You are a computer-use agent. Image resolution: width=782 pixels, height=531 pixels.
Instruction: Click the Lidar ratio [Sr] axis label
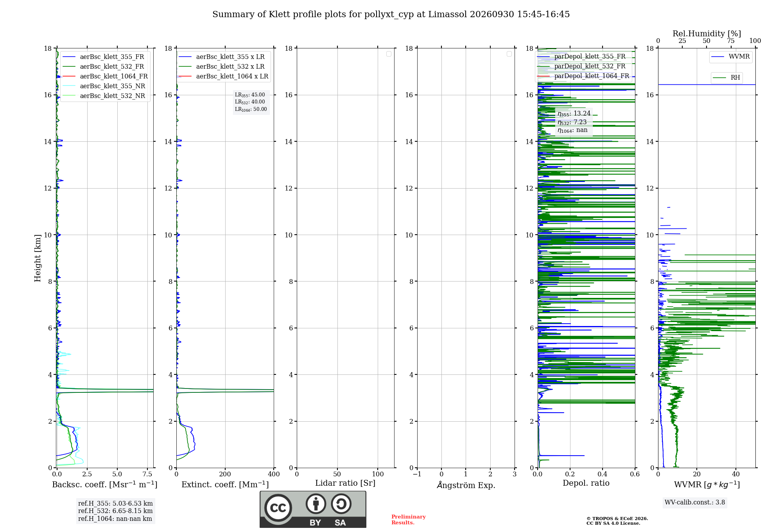[345, 483]
